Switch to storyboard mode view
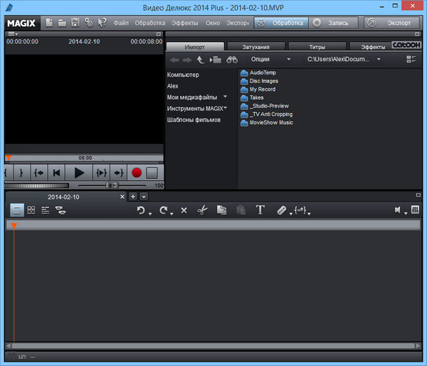 point(17,210)
